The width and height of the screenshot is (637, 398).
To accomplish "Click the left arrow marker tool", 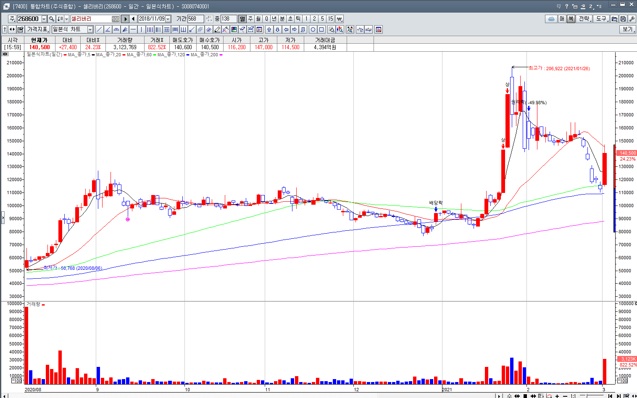I will 286,29.
